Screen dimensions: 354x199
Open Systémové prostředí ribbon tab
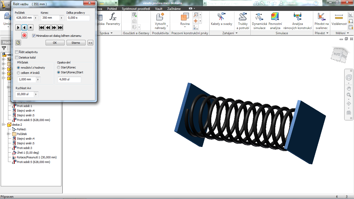coord(136,9)
